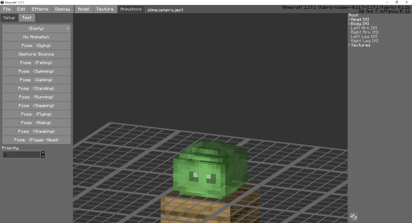The height and width of the screenshot is (223, 412).
Task: Test the Pose: (Running) animation
Action: 36,97
